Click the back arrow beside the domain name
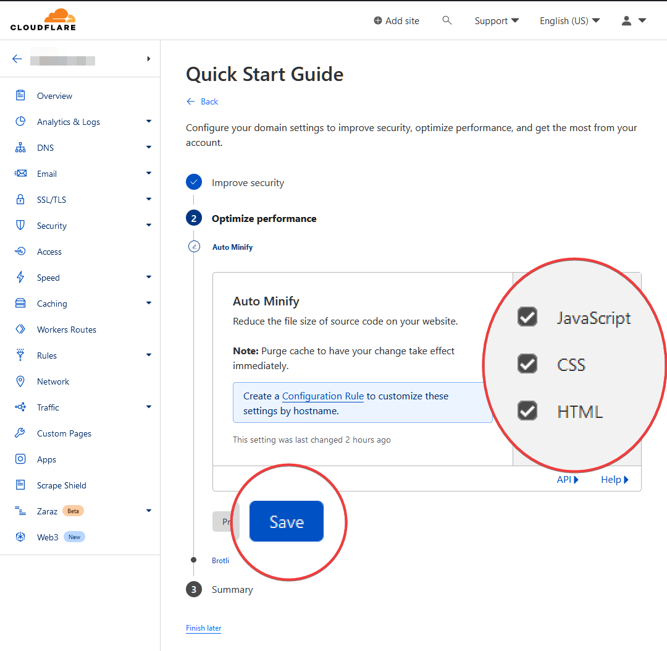The image size is (667, 651). coord(17,59)
